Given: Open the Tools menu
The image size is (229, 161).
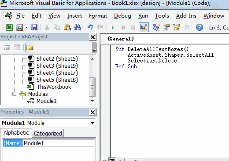Looking at the screenshot, I should [x=162, y=16].
